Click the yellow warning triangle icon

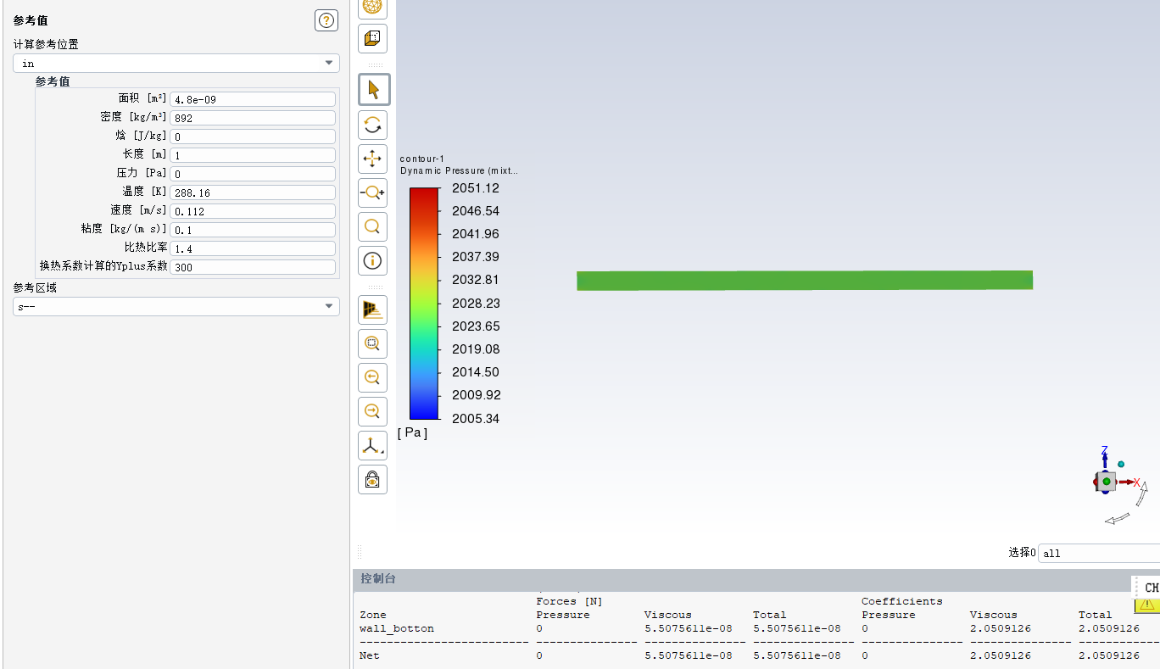[x=1146, y=605]
